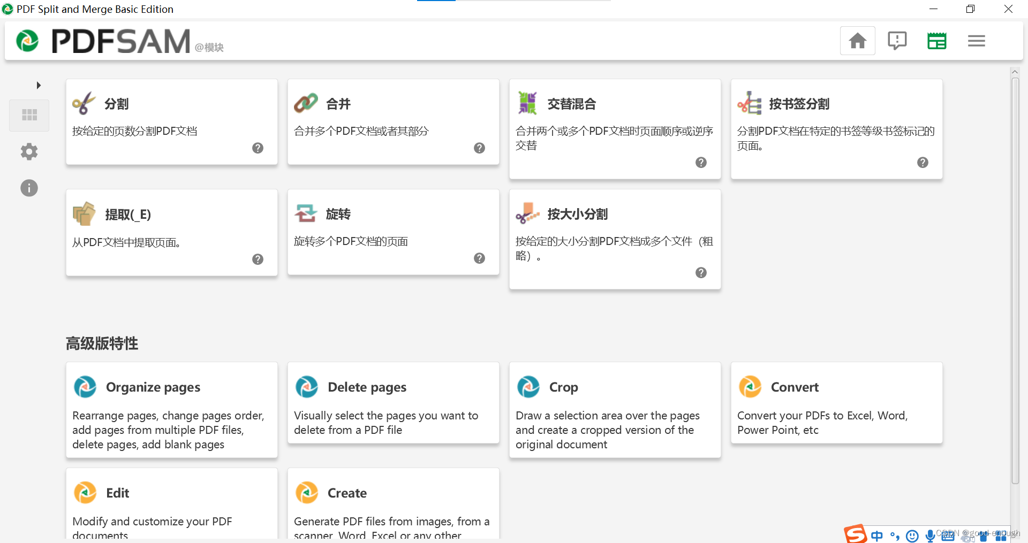The width and height of the screenshot is (1028, 543).
Task: Click the scrollbar up arrow
Action: [1015, 71]
